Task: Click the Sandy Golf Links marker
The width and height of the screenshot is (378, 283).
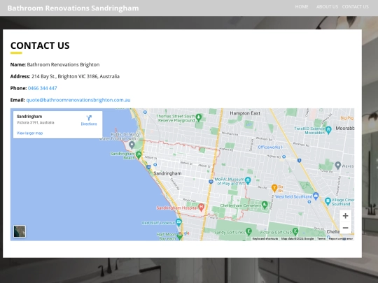Action: [248, 232]
